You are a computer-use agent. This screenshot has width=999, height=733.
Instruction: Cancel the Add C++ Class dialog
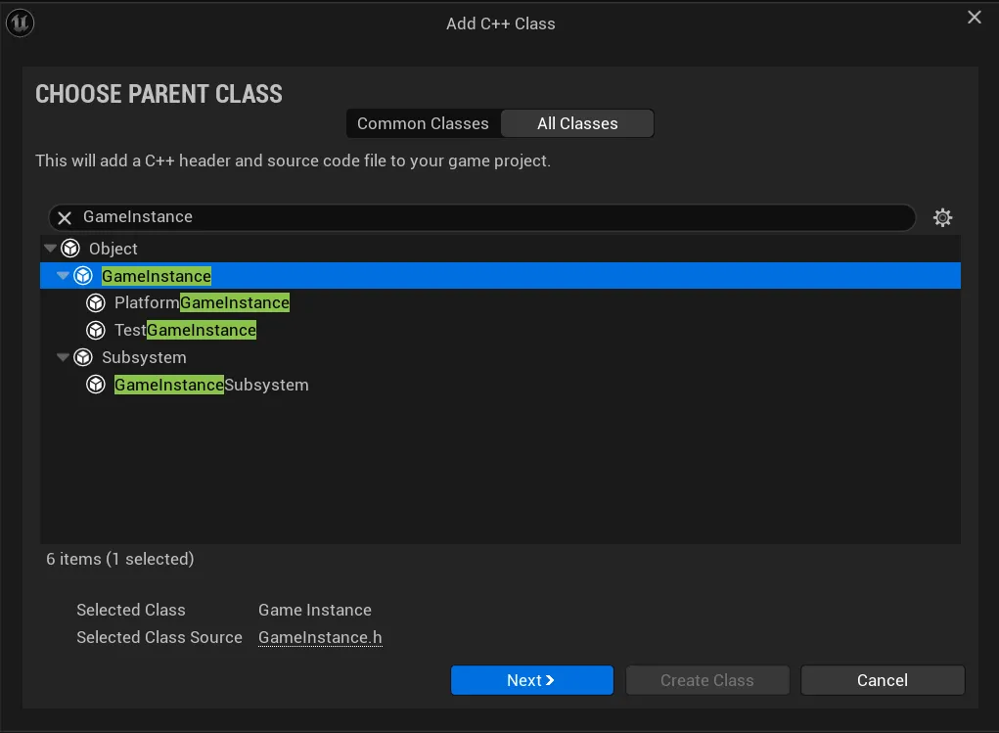point(882,680)
